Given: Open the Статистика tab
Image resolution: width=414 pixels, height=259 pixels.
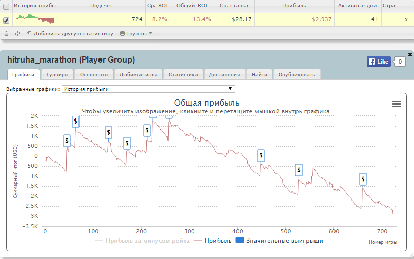Looking at the screenshot, I should coord(183,75).
